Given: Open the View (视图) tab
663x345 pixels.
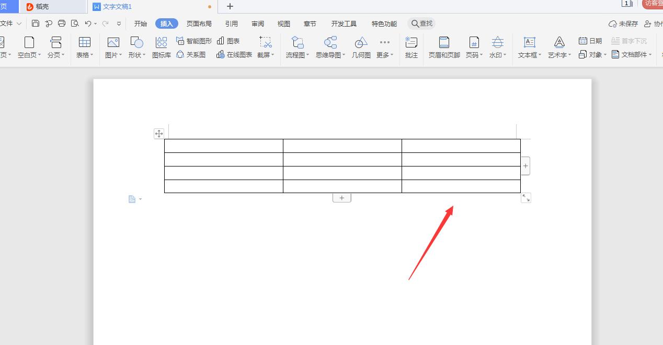Looking at the screenshot, I should coord(284,23).
